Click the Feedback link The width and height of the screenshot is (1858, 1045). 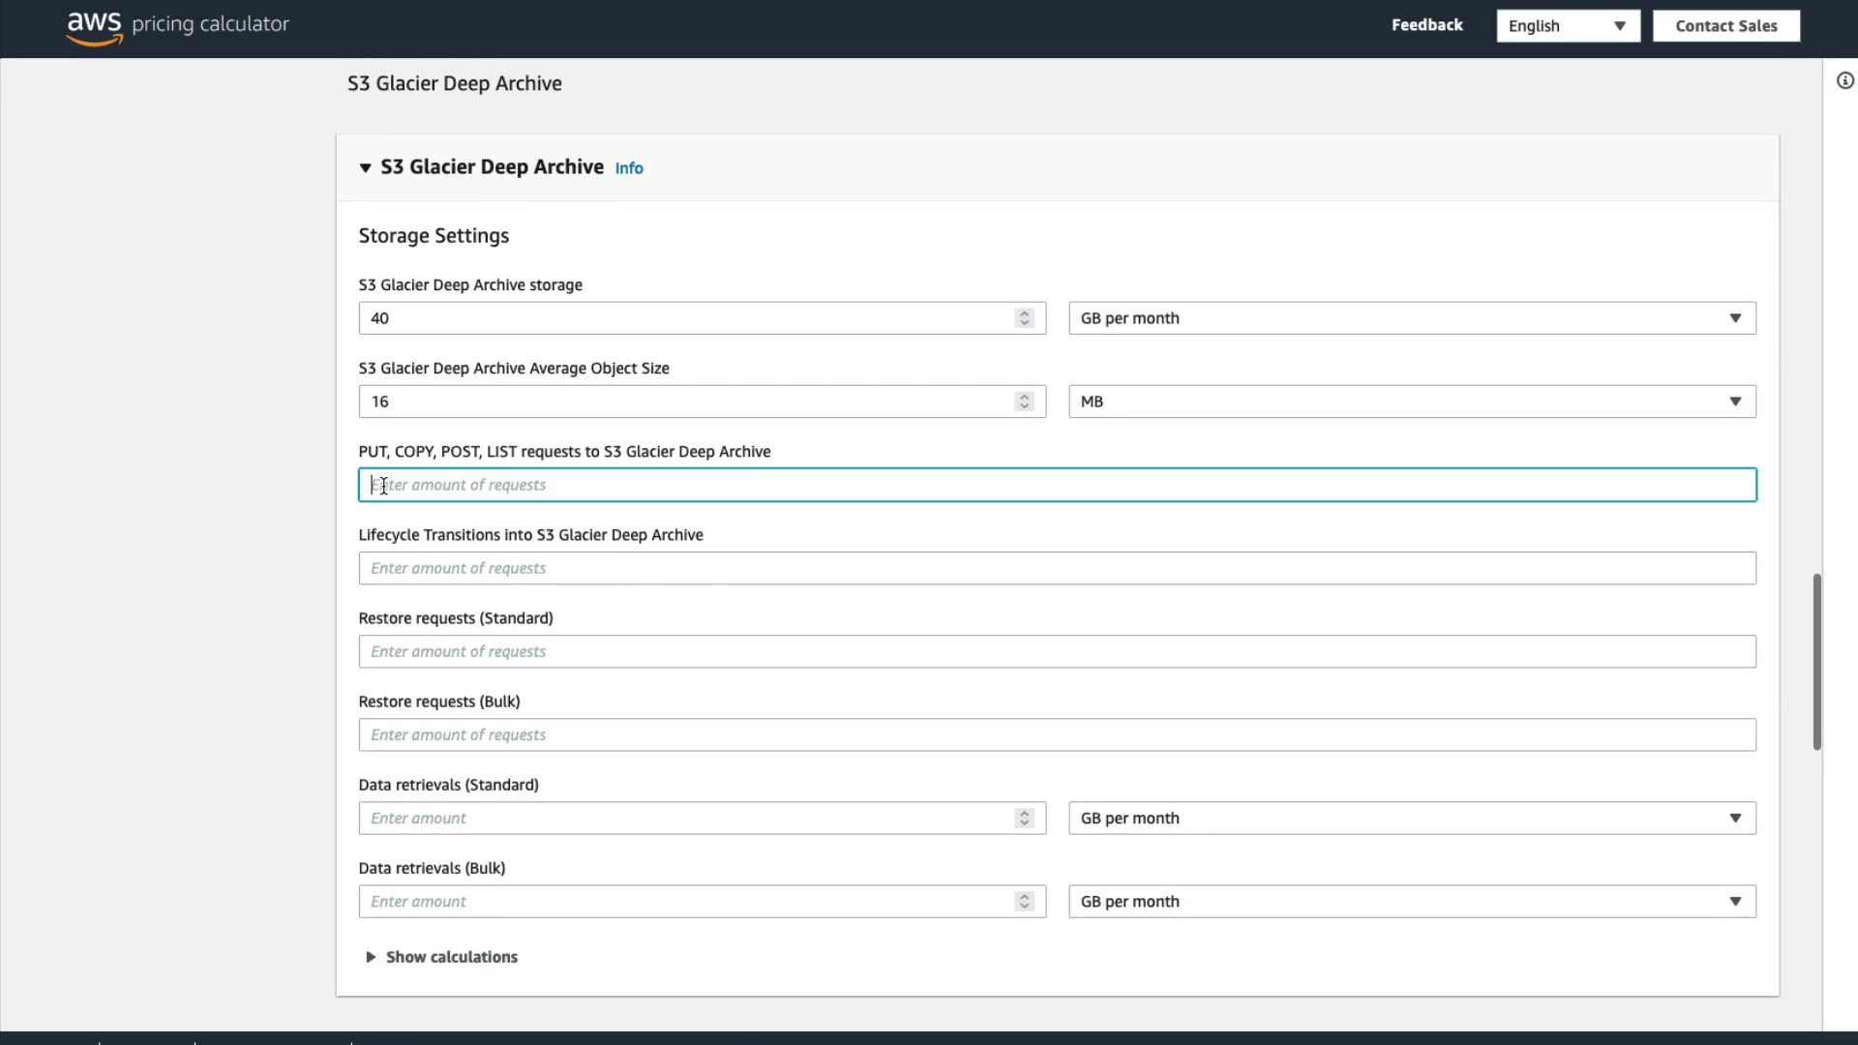[1426, 25]
